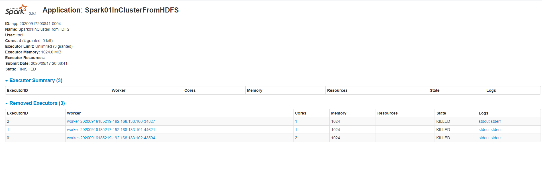Click the Executor Summary (3) heading
Viewport: 542px width, 183px height.
point(36,80)
